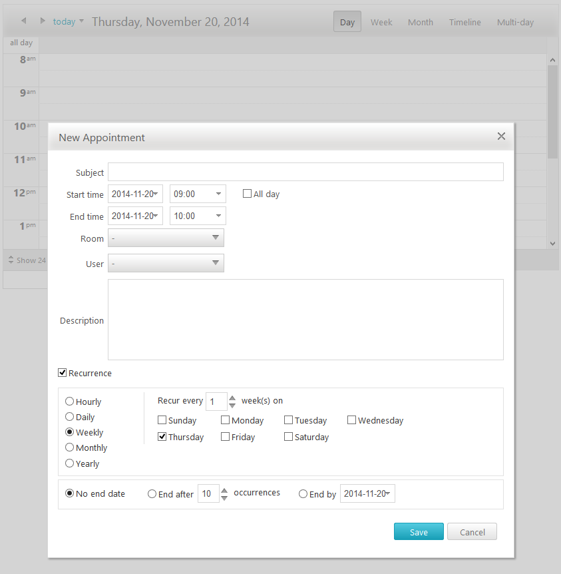Toggle Show 24 hours expander icon
This screenshot has height=574, width=561.
11,260
